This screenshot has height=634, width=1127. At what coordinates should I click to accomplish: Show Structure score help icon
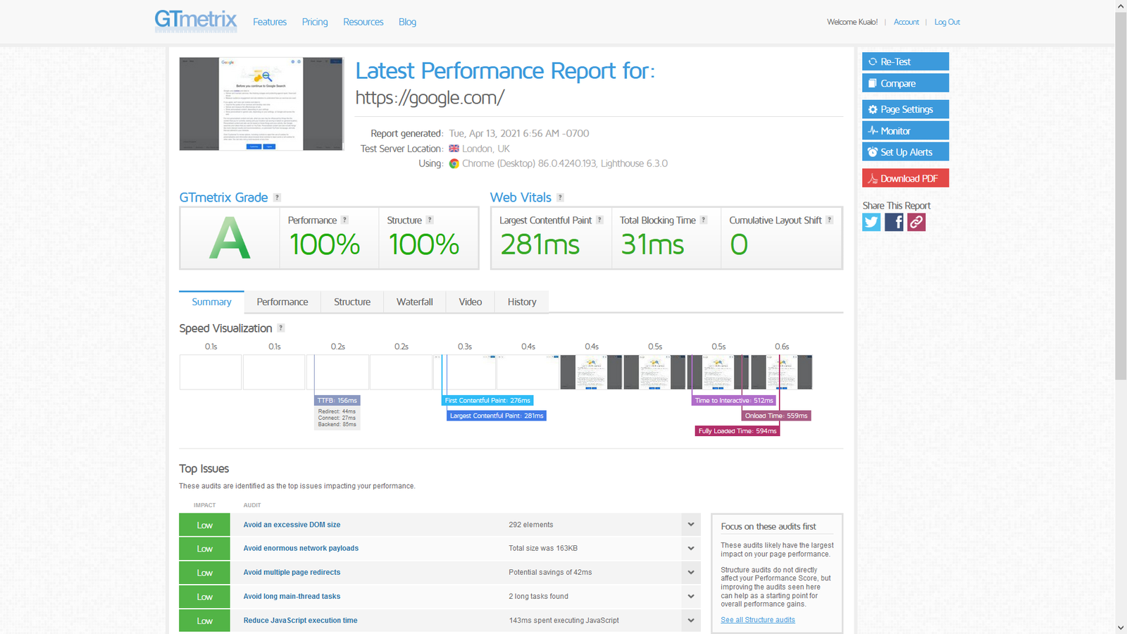click(430, 220)
